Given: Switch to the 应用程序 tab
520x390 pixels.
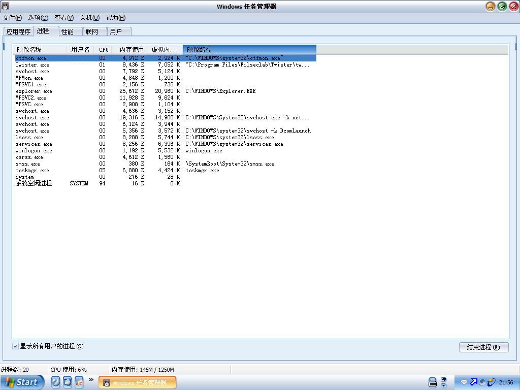Looking at the screenshot, I should (18, 31).
